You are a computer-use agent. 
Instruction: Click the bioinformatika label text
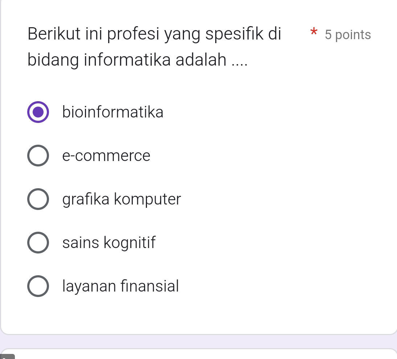(x=113, y=112)
